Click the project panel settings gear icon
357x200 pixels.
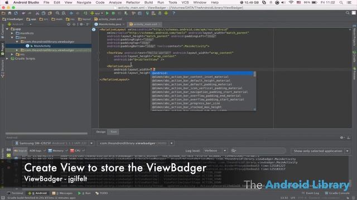pos(81,24)
